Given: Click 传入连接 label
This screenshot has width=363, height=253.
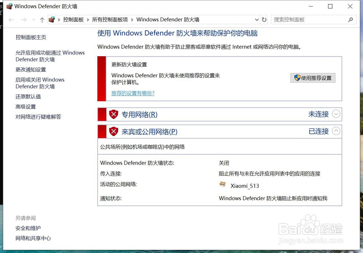Looking at the screenshot, I should point(111,174).
